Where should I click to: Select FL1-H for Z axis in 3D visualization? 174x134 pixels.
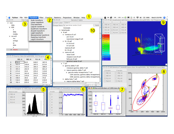(x=121, y=30)
